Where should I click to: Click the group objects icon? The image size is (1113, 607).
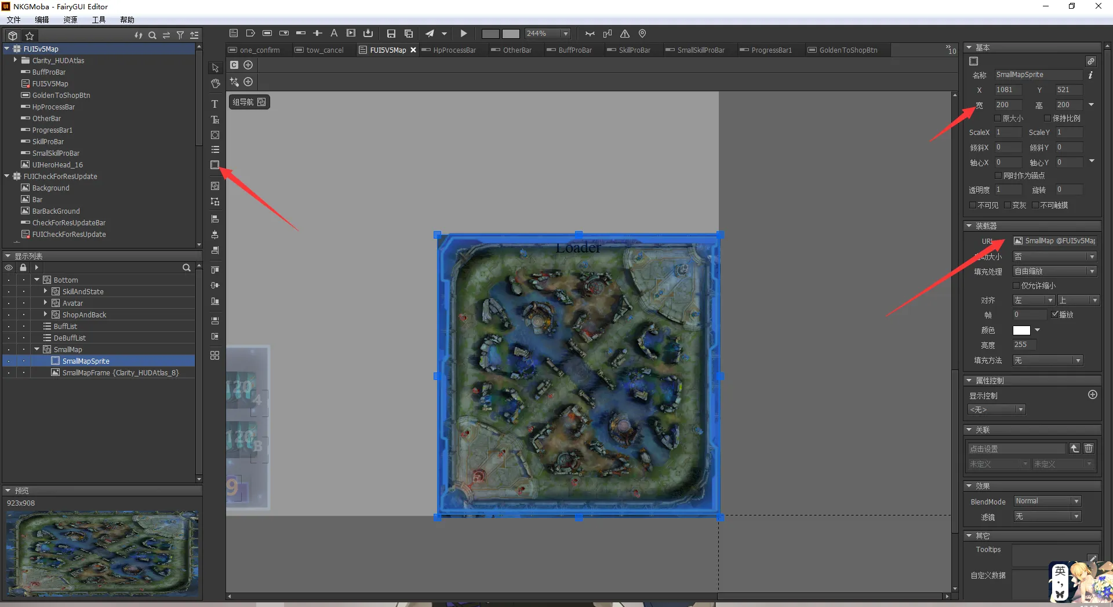tap(215, 186)
